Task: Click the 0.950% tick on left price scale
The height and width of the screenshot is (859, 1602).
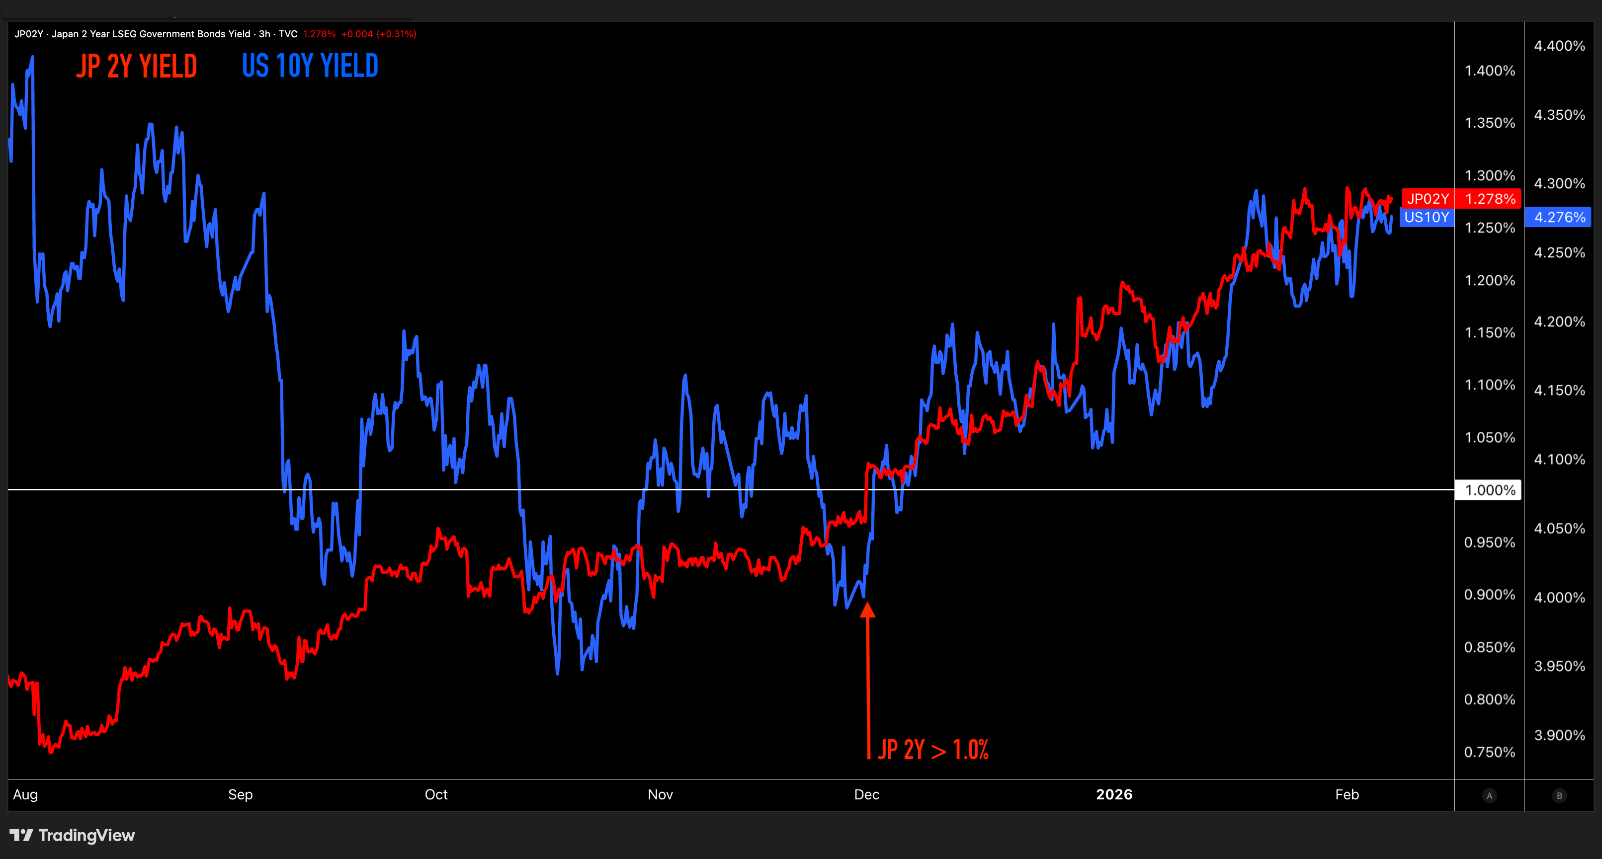Action: [x=1490, y=543]
